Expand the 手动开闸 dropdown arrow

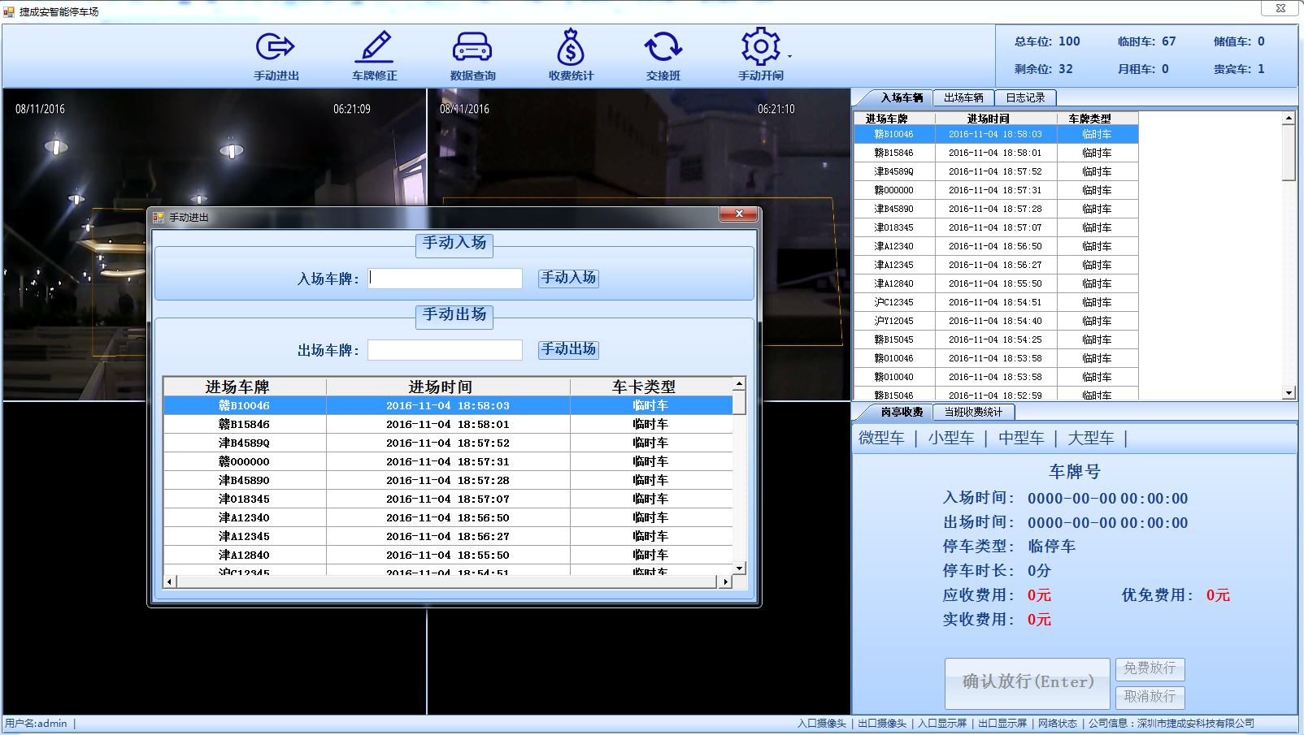pyautogui.click(x=788, y=57)
